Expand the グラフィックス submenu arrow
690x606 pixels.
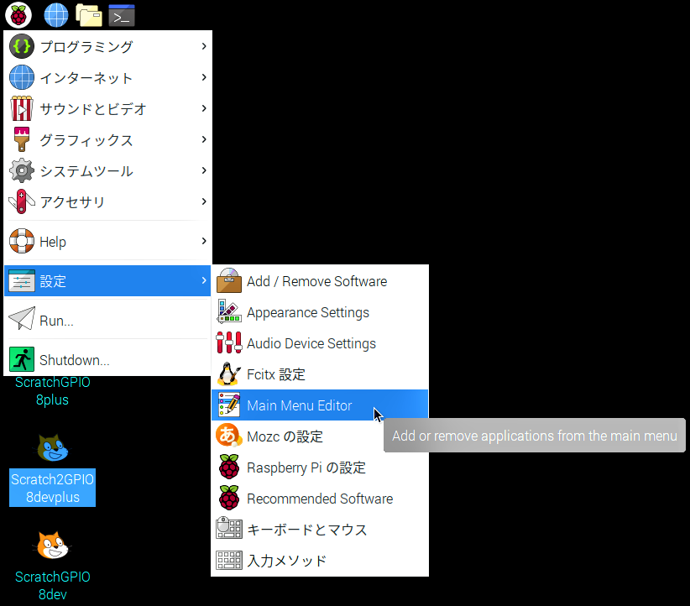204,139
